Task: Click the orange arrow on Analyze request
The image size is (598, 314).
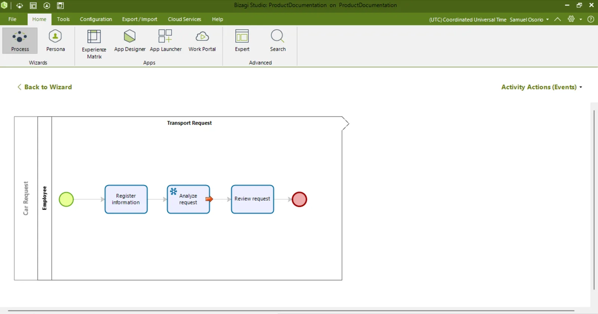Action: pos(209,199)
